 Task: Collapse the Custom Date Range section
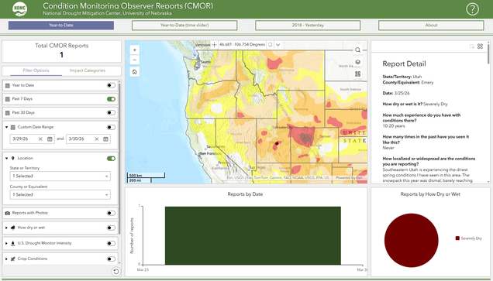tap(7, 127)
